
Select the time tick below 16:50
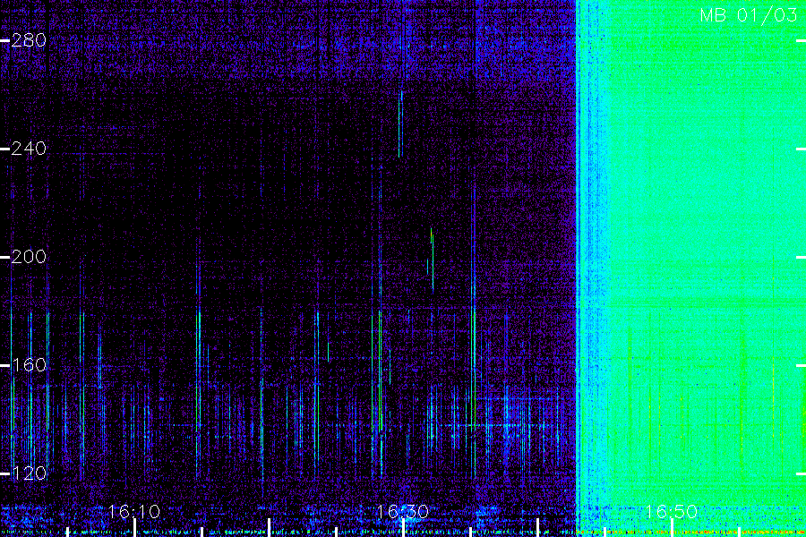pyautogui.click(x=673, y=528)
